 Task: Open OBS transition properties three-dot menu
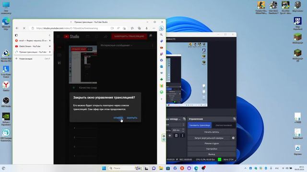click(x=182, y=136)
